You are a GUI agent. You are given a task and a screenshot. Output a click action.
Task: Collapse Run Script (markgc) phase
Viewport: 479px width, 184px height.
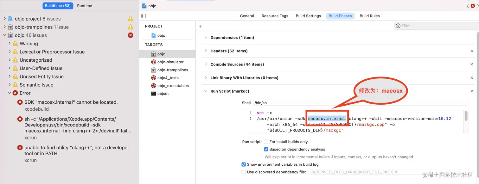point(206,91)
